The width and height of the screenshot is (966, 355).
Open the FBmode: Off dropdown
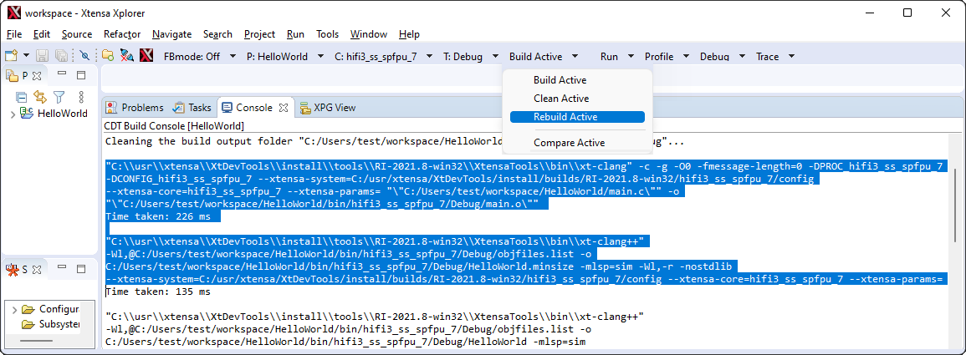coord(197,57)
